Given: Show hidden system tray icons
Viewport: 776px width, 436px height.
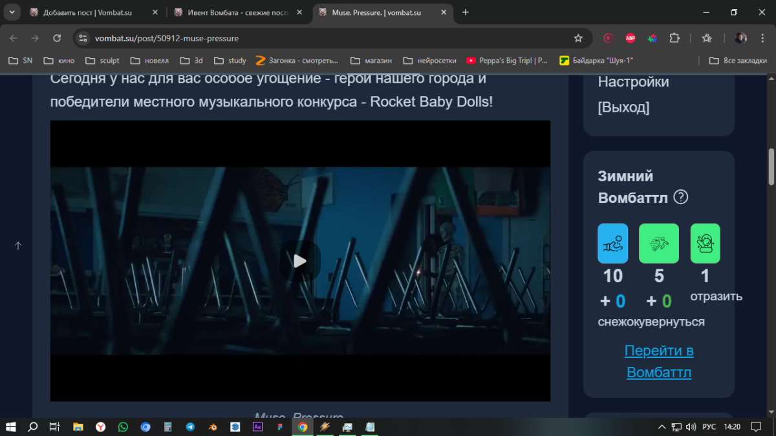Looking at the screenshot, I should [x=662, y=427].
